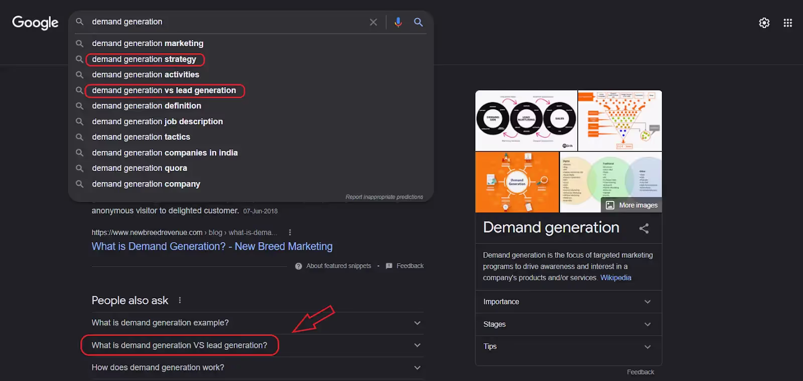
Task: Open the Google logo homepage link
Action: [x=35, y=23]
